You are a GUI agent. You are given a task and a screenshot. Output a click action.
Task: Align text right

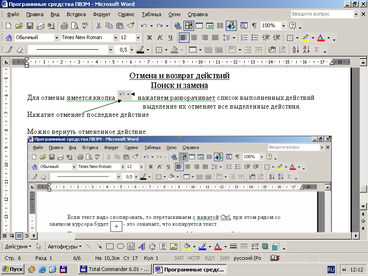pos(205,38)
